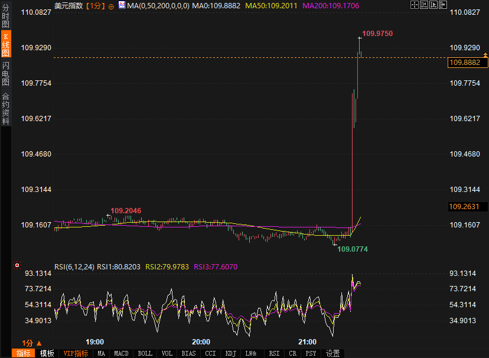Select the RSI indicator button
This screenshot has height=358, width=489.
[274, 353]
